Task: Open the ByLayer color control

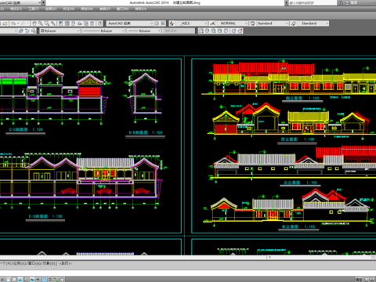Action: [60, 31]
